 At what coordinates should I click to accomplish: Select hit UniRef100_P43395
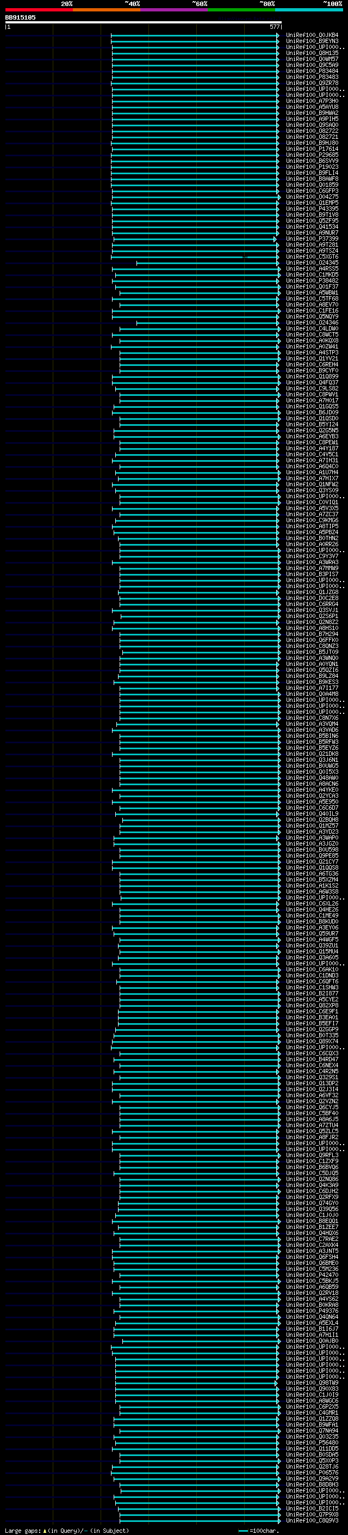click(x=312, y=209)
